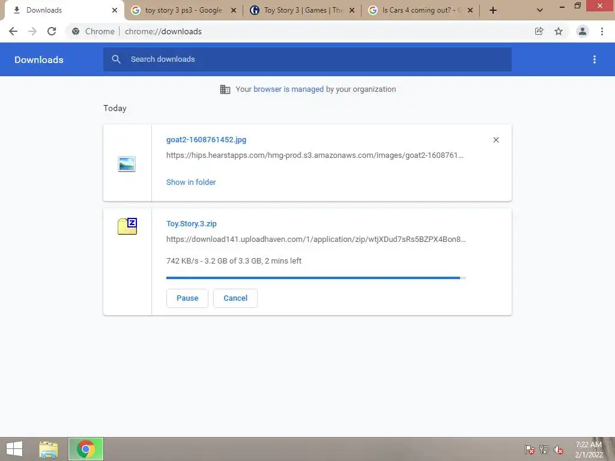The height and width of the screenshot is (461, 615).
Task: Reload the downloads page
Action: click(52, 31)
